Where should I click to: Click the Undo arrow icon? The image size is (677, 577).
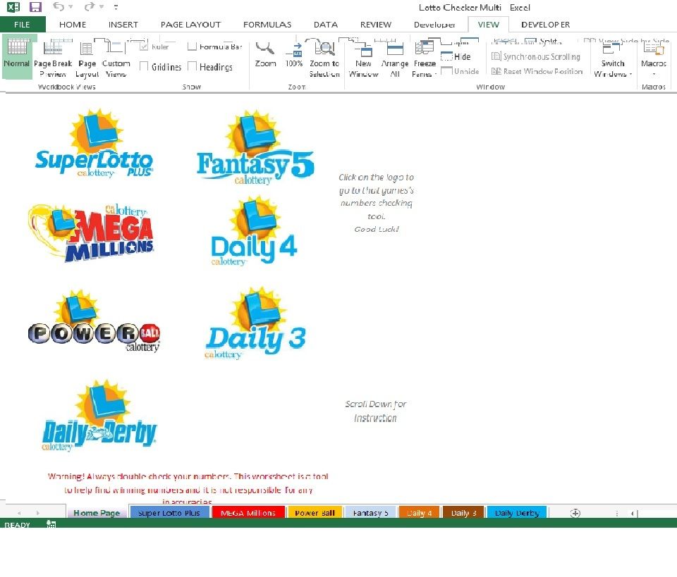tap(59, 6)
